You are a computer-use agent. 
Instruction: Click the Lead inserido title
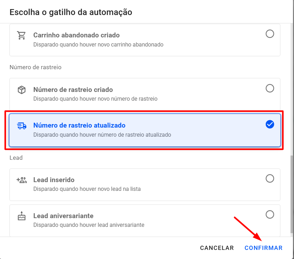[54, 180]
